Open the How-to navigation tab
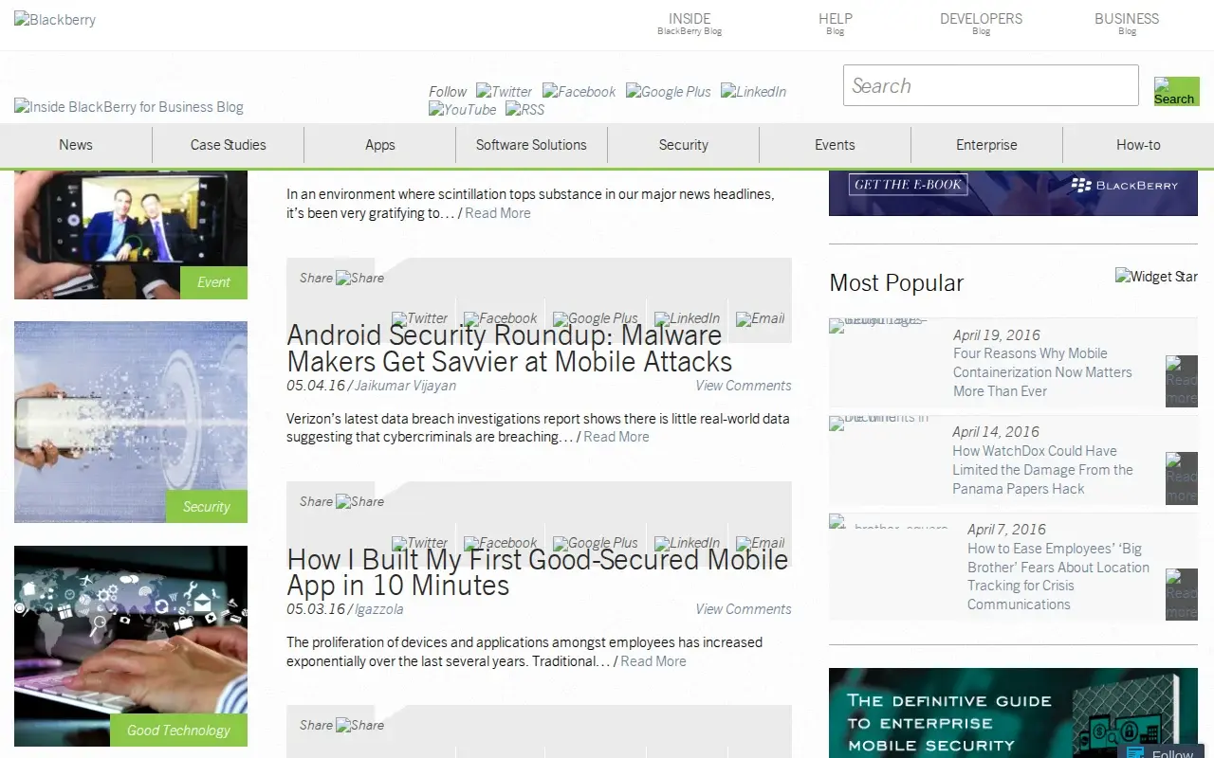This screenshot has width=1214, height=758. pyautogui.click(x=1138, y=145)
